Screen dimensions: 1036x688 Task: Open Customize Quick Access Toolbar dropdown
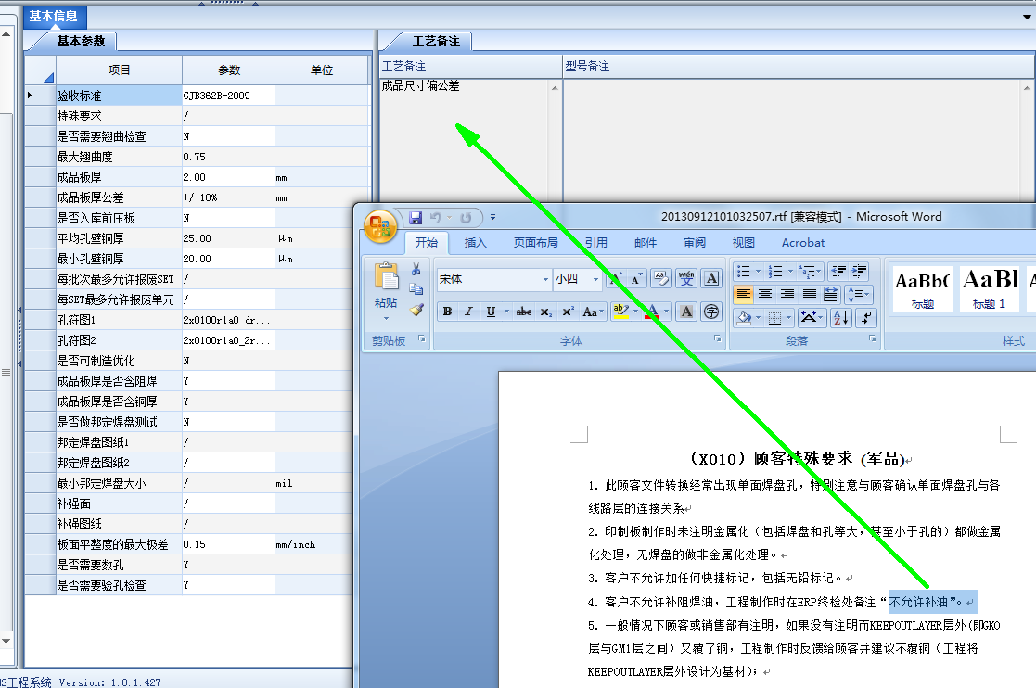pyautogui.click(x=492, y=217)
